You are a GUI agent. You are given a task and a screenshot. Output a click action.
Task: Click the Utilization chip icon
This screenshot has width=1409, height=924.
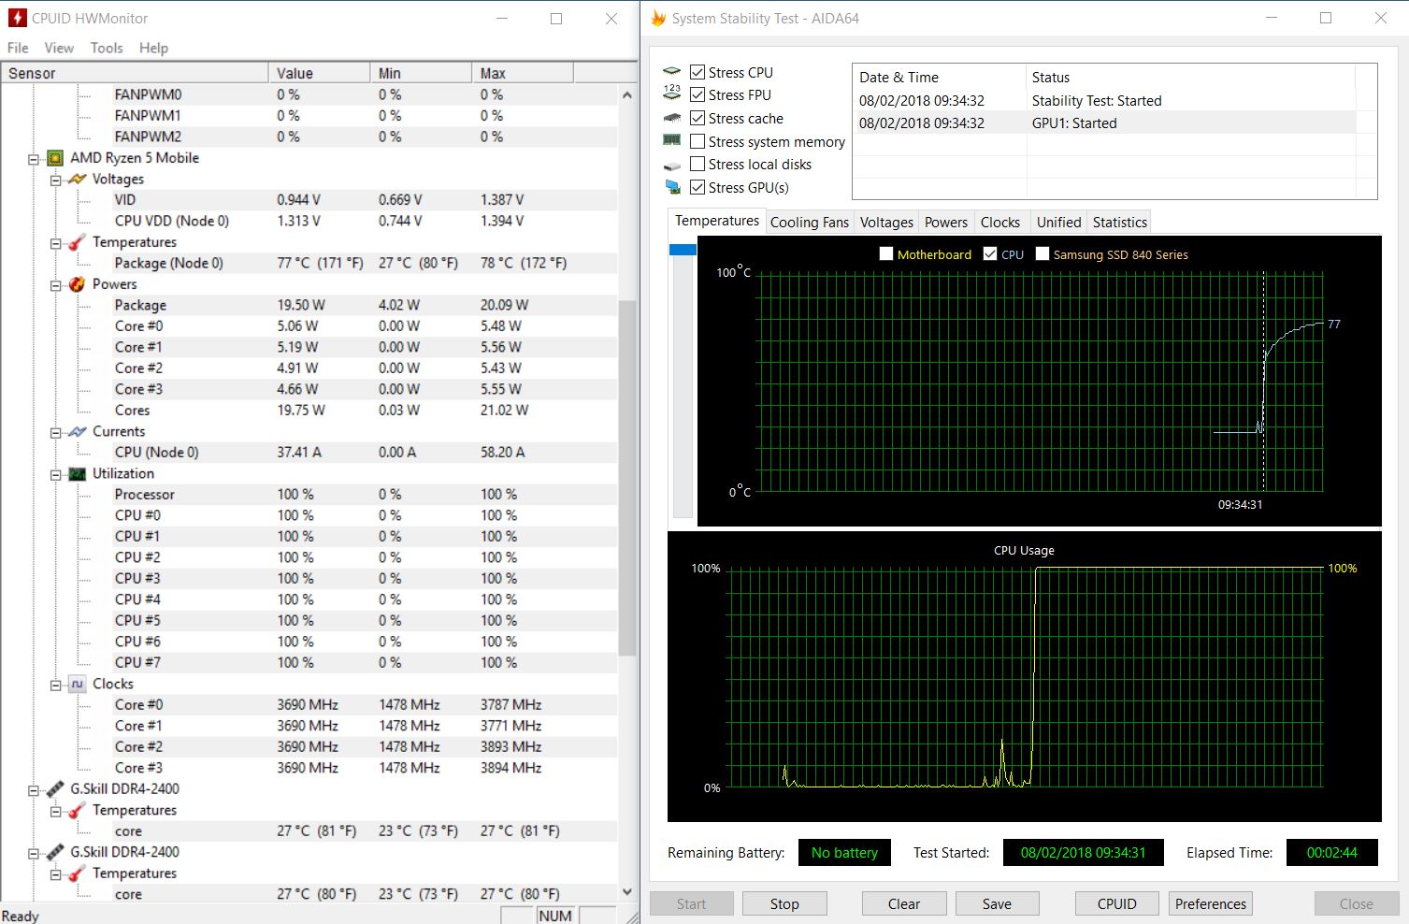pos(78,474)
